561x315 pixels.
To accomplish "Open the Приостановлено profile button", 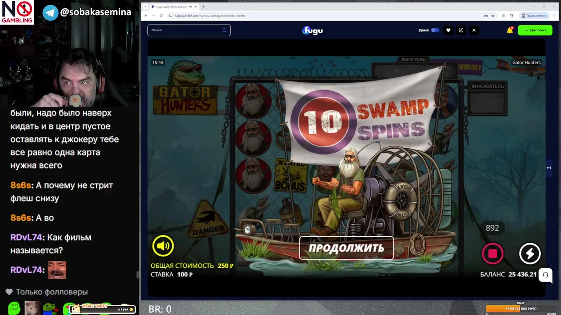I will click(534, 16).
